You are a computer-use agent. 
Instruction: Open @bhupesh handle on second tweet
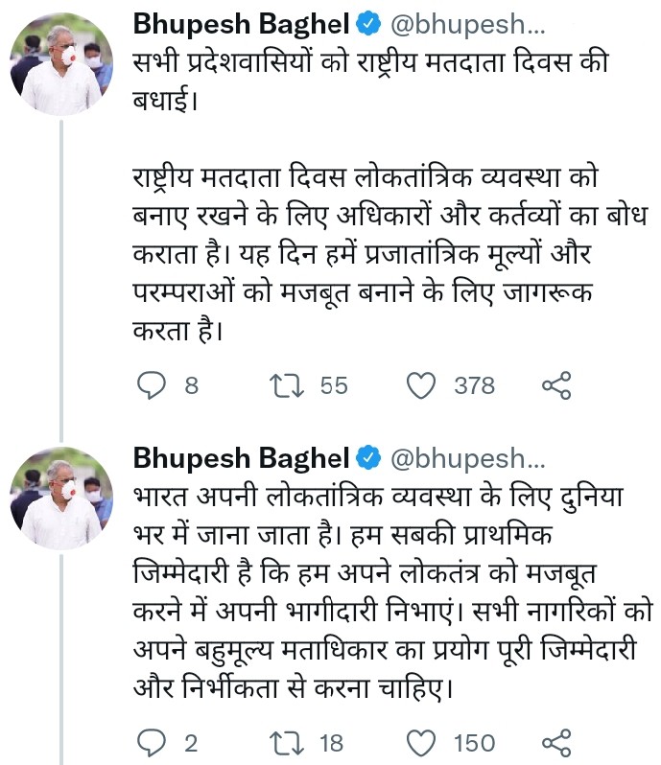click(x=463, y=457)
